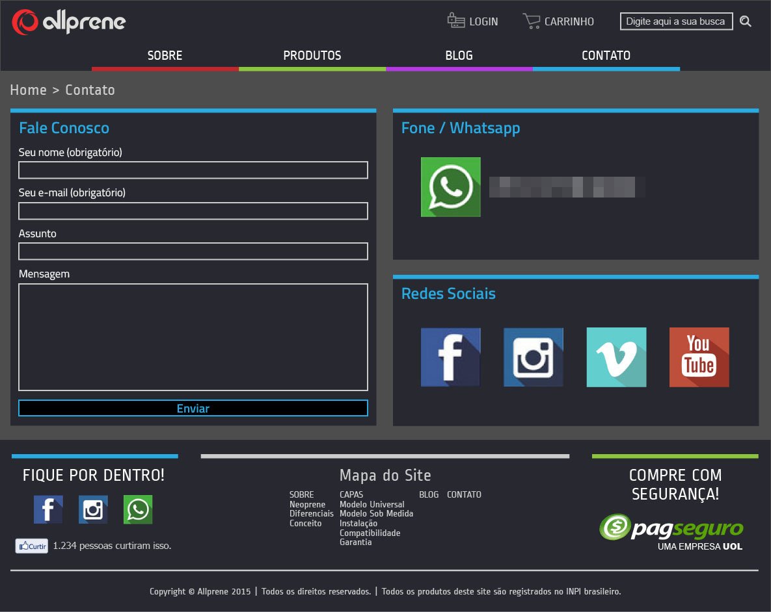Click the small footer WhatsApp icon
Image resolution: width=771 pixels, height=612 pixels.
click(x=138, y=509)
